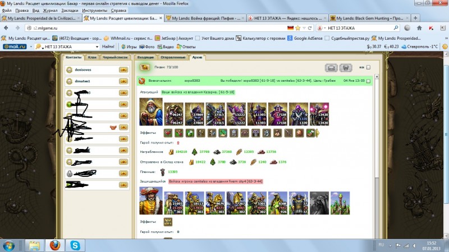449x252 pixels.
Task: Click the defender hero portrait
Action: 151,200
